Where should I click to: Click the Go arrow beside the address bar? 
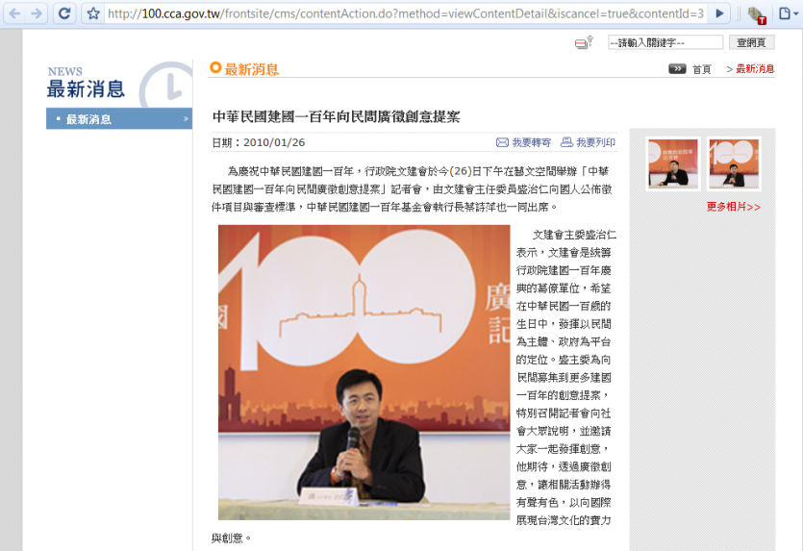(x=719, y=13)
